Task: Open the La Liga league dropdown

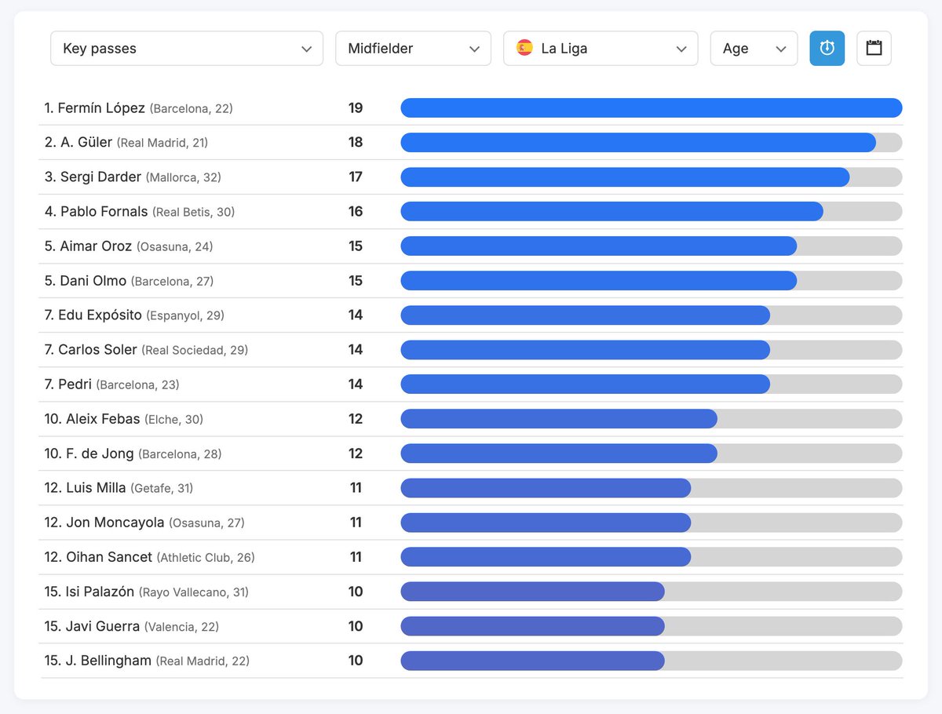Action: [x=601, y=48]
